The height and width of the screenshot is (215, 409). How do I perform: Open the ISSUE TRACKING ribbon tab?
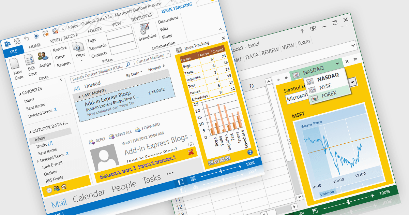(x=177, y=8)
